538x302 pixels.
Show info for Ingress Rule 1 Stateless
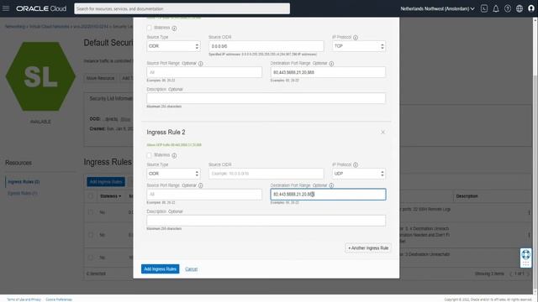174,28
